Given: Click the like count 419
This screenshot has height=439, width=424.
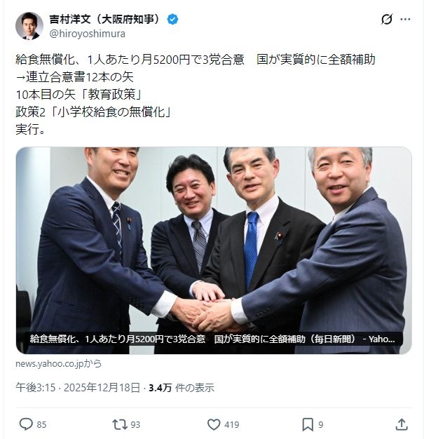Looking at the screenshot, I should coord(232,425).
